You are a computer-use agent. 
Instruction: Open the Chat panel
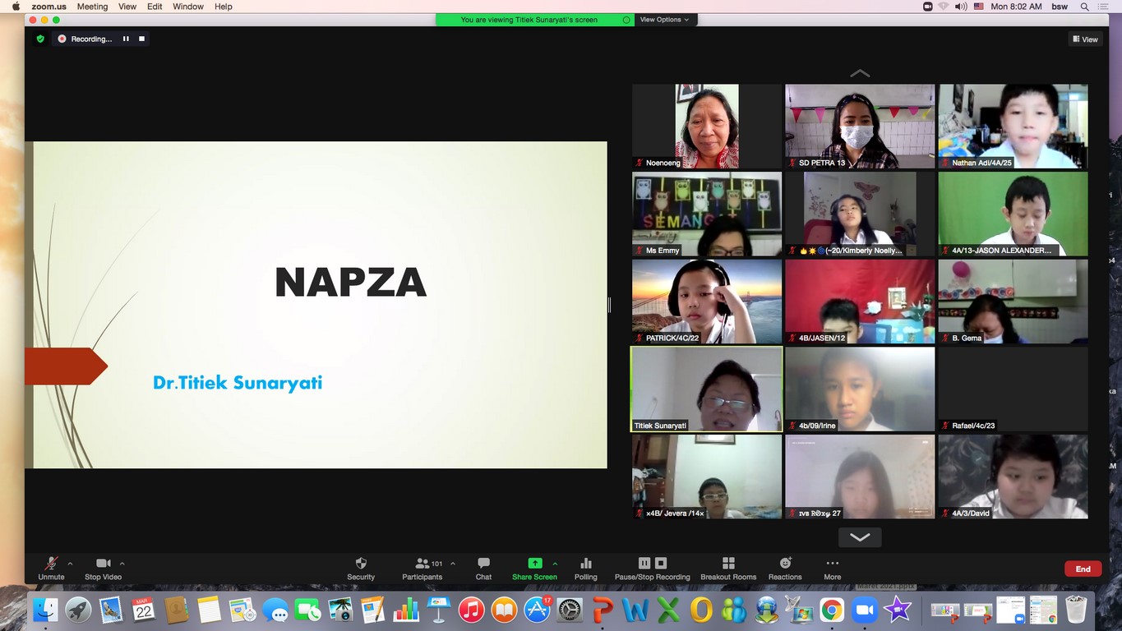483,564
